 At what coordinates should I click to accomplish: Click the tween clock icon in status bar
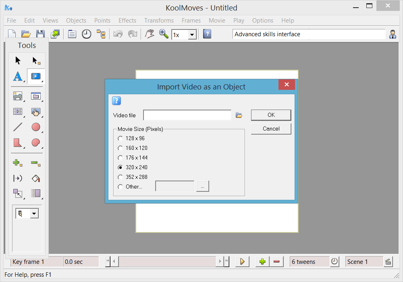334,261
